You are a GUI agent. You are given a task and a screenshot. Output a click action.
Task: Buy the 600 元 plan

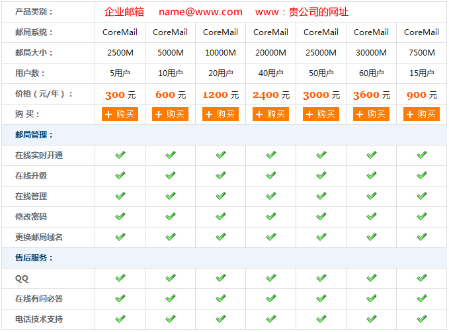pyautogui.click(x=170, y=114)
